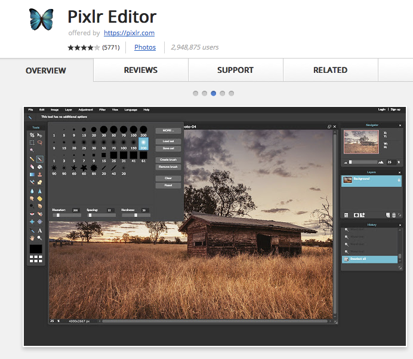Open the black main color swatch
Image resolution: width=413 pixels, height=359 pixels.
(36, 249)
